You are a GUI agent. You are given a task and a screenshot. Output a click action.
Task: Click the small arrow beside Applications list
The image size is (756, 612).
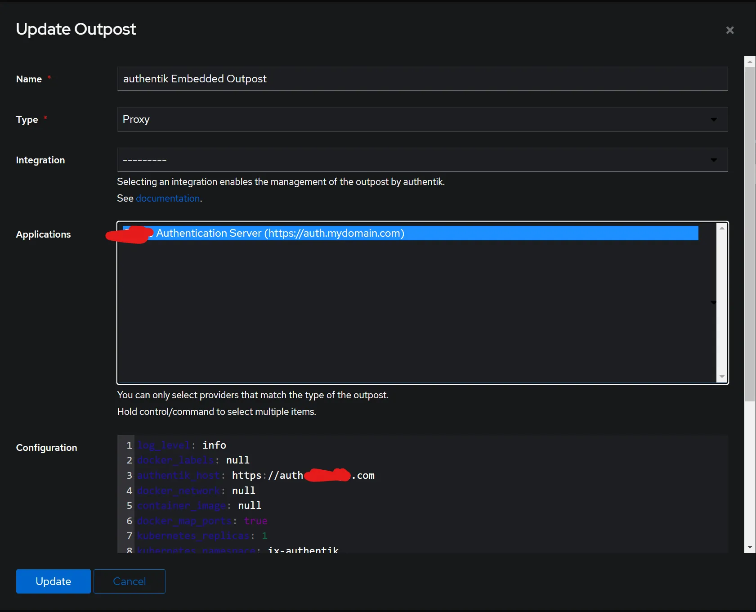click(713, 302)
